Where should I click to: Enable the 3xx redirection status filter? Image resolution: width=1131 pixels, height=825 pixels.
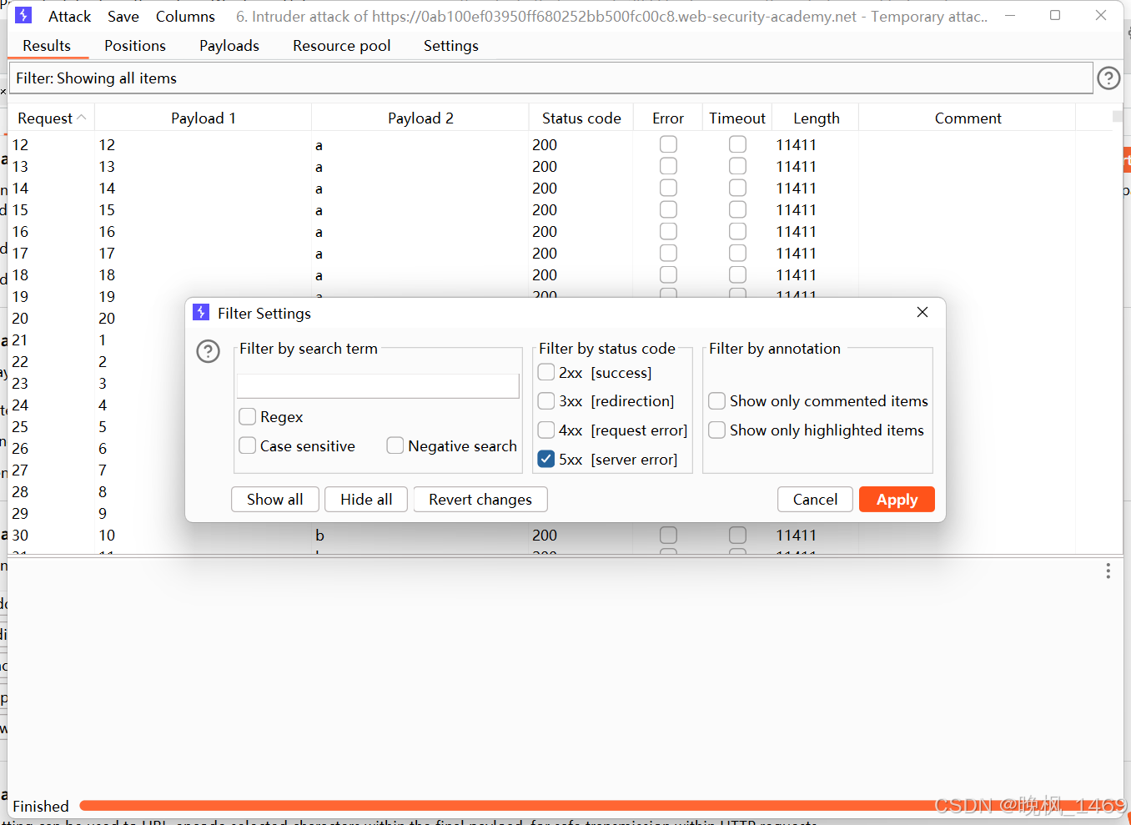coord(546,401)
